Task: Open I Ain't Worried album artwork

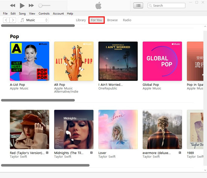Action: [118, 61]
